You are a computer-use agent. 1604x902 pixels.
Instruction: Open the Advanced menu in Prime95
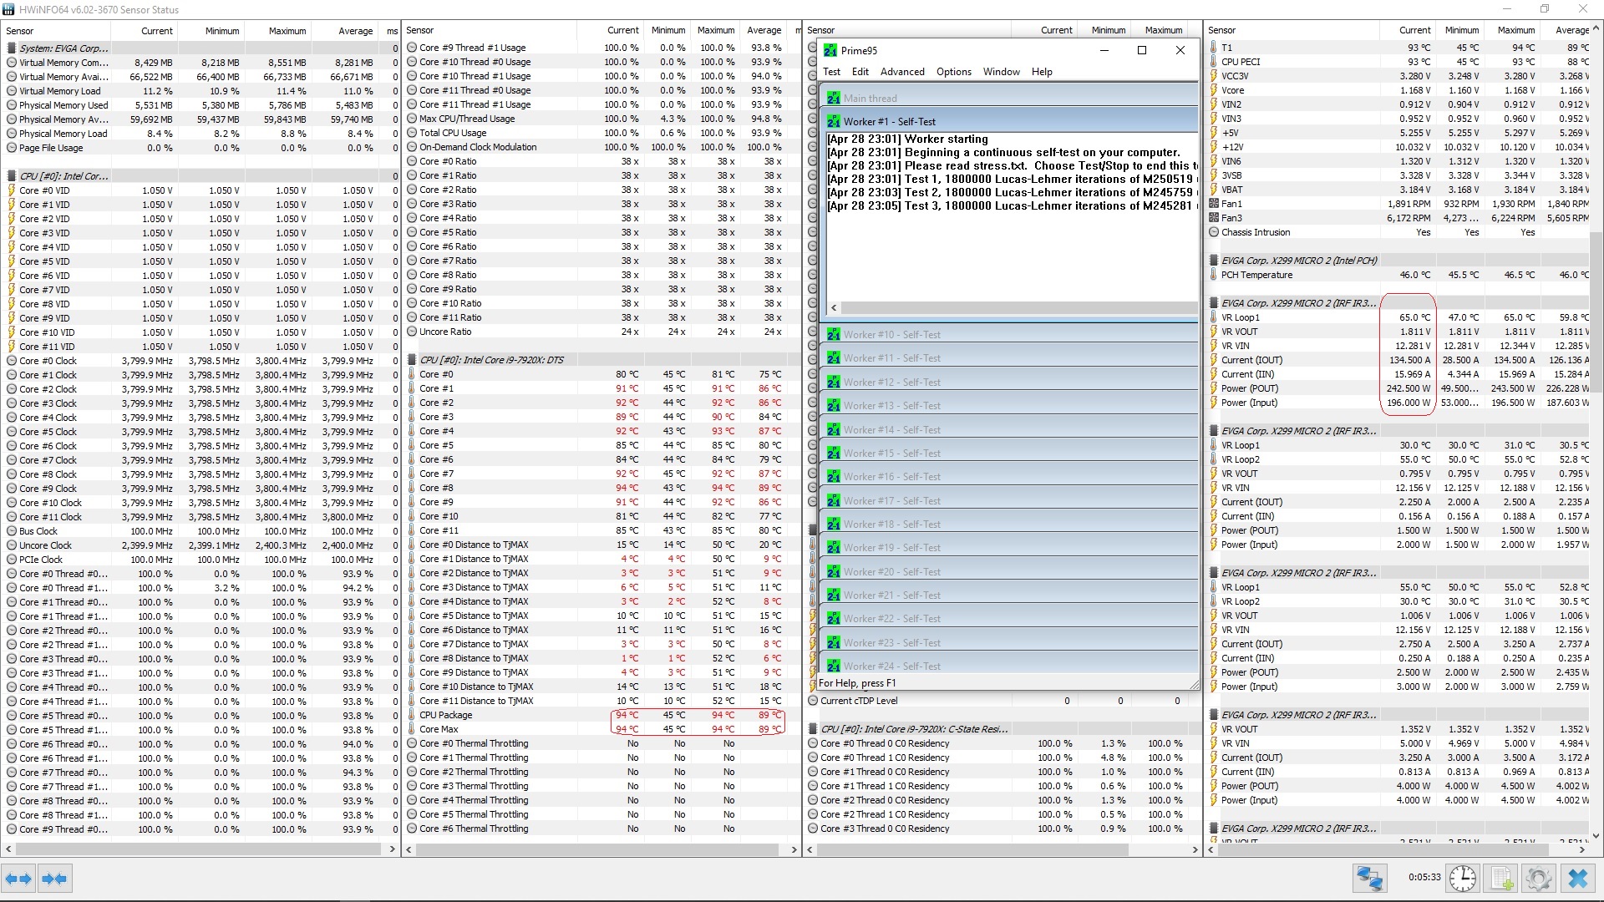(x=902, y=72)
